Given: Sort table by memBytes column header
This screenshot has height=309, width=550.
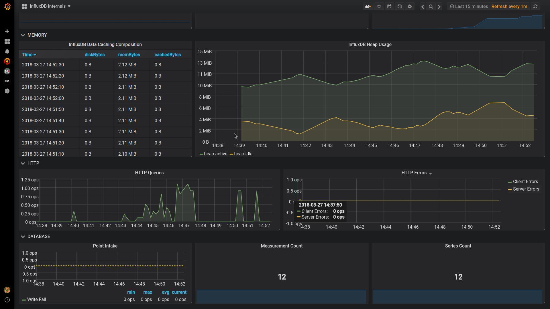Looking at the screenshot, I should coord(129,55).
